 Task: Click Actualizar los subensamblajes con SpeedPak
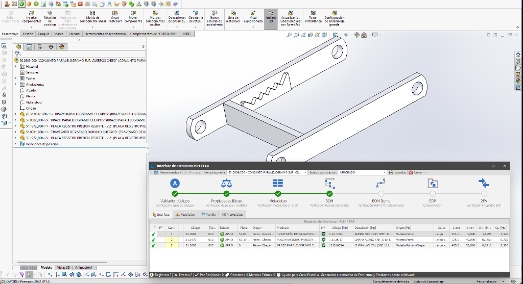(x=291, y=19)
